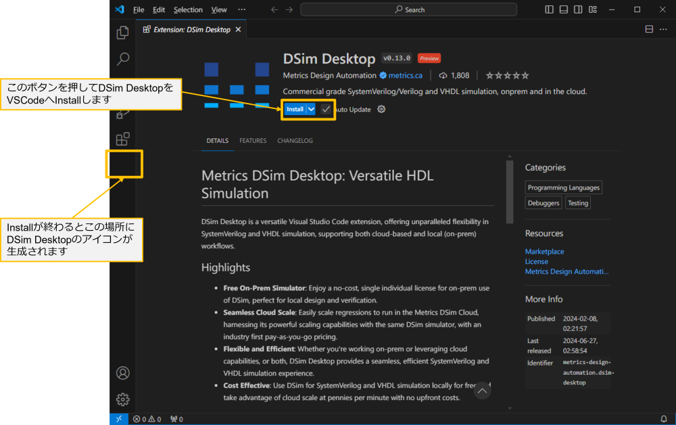
Task: Open the Run and Debug view
Action: point(123,115)
